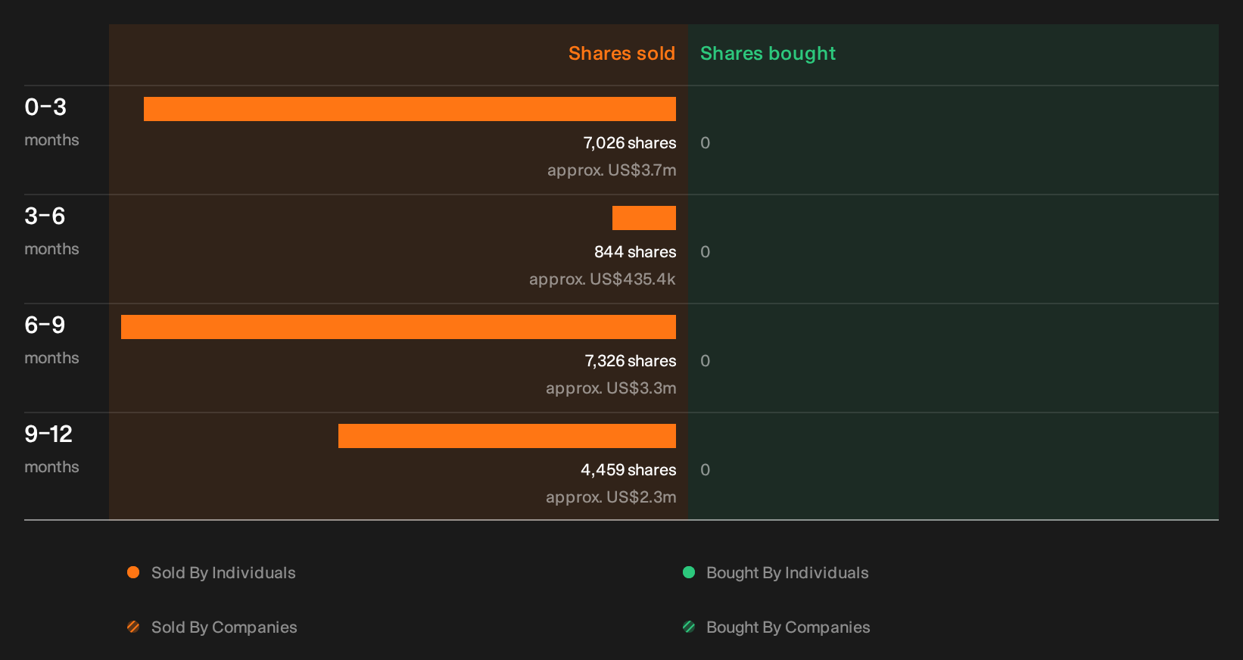Click the 4,459 shares value

coord(628,470)
